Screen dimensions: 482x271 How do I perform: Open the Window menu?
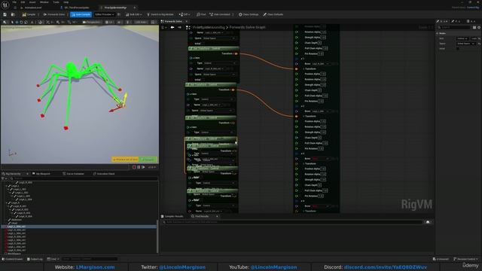click(44, 2)
